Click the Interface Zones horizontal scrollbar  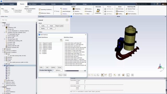pyautogui.click(x=75, y=71)
